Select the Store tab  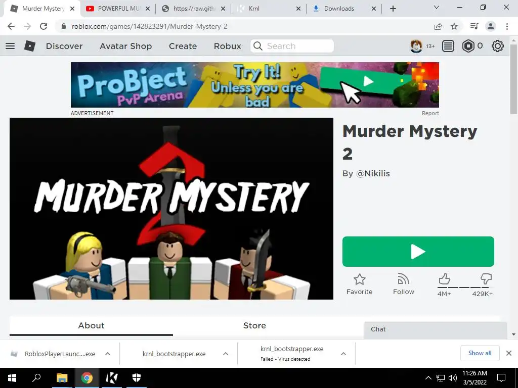(x=254, y=326)
